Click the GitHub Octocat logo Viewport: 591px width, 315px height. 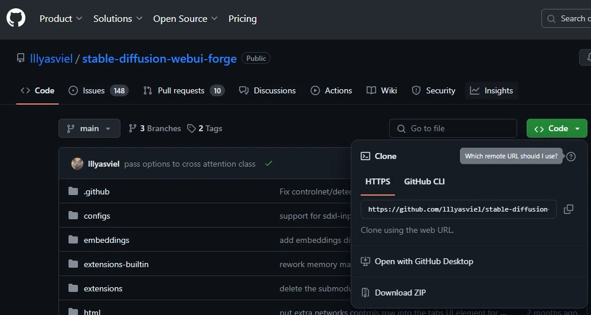[16, 18]
